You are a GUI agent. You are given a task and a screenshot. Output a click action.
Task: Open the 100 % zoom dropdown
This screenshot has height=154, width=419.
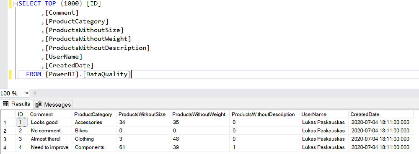coord(27,93)
